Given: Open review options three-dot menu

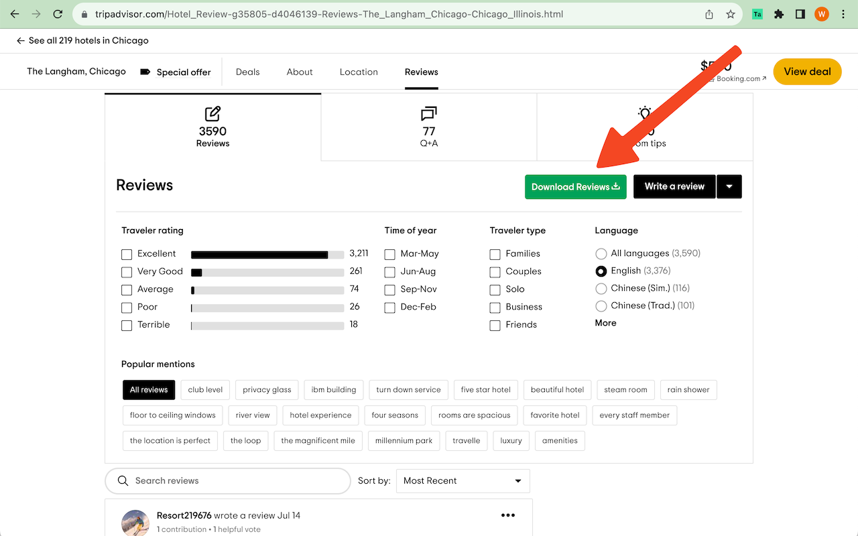Looking at the screenshot, I should [508, 515].
